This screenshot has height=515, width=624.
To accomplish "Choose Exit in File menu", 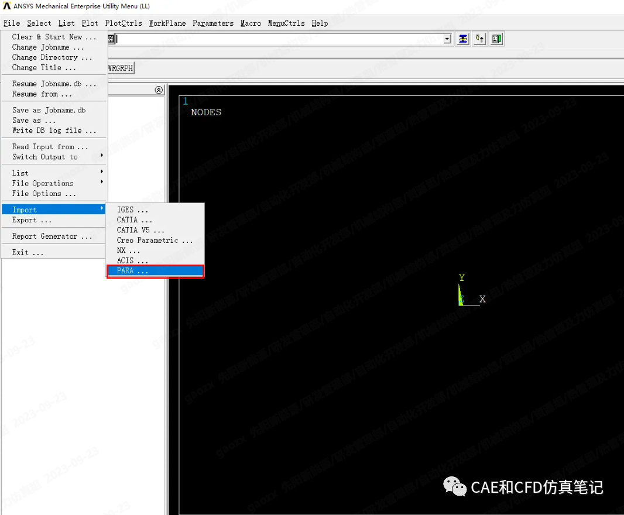I will 54,252.
